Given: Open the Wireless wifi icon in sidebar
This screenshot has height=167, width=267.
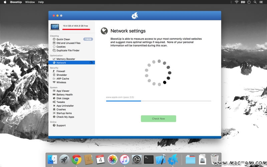Looking at the screenshot, I should [x=54, y=82].
